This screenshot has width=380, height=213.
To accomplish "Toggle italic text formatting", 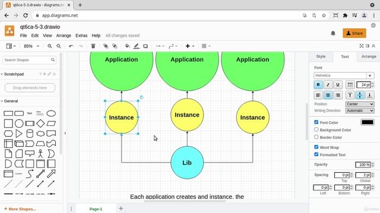I will [x=328, y=85].
